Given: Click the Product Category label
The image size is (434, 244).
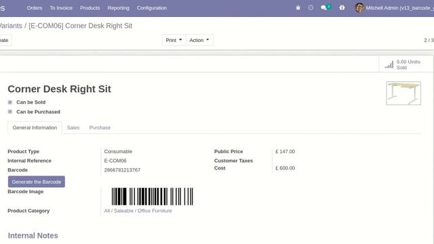Looking at the screenshot, I should 28,211.
